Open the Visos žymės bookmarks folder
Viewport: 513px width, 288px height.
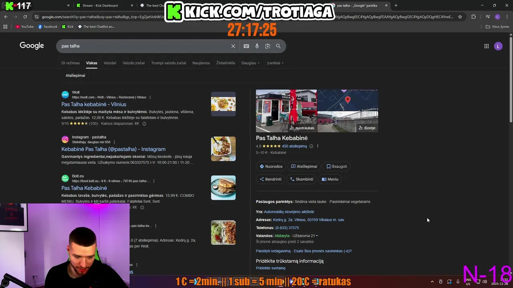coord(497,27)
